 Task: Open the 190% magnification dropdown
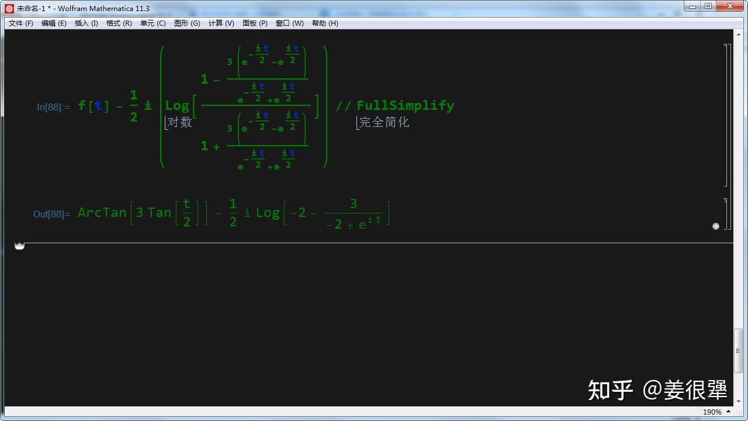718,412
